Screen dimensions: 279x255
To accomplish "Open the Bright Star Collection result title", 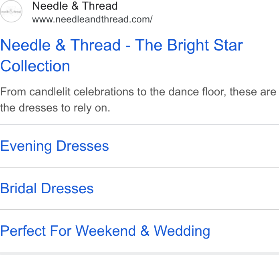I will [x=121, y=55].
